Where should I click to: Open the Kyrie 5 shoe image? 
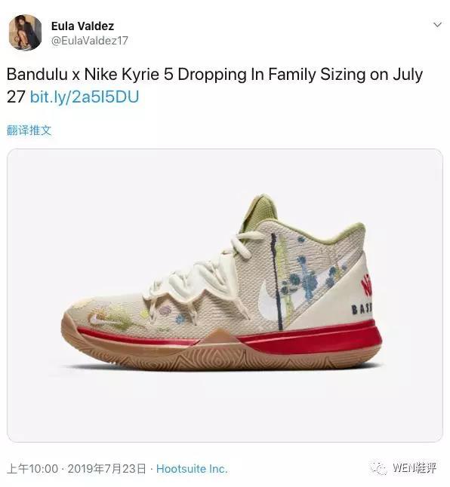225,295
